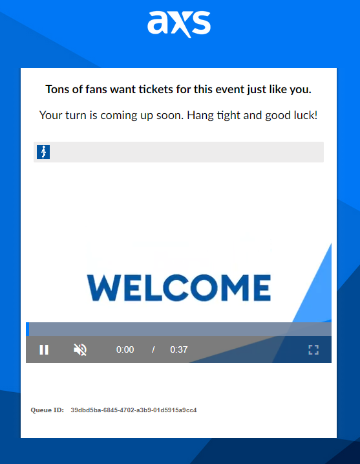Pause the welcome video
The width and height of the screenshot is (360, 464).
(x=44, y=349)
